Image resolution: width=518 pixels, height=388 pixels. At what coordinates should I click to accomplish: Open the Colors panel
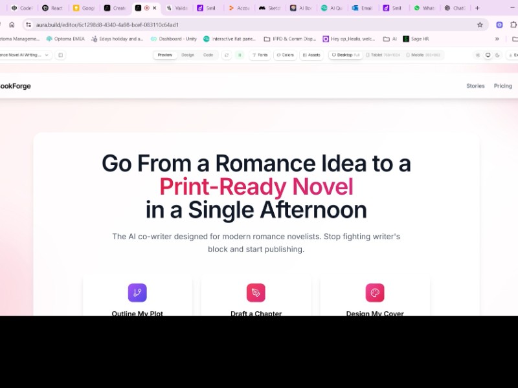(x=285, y=55)
